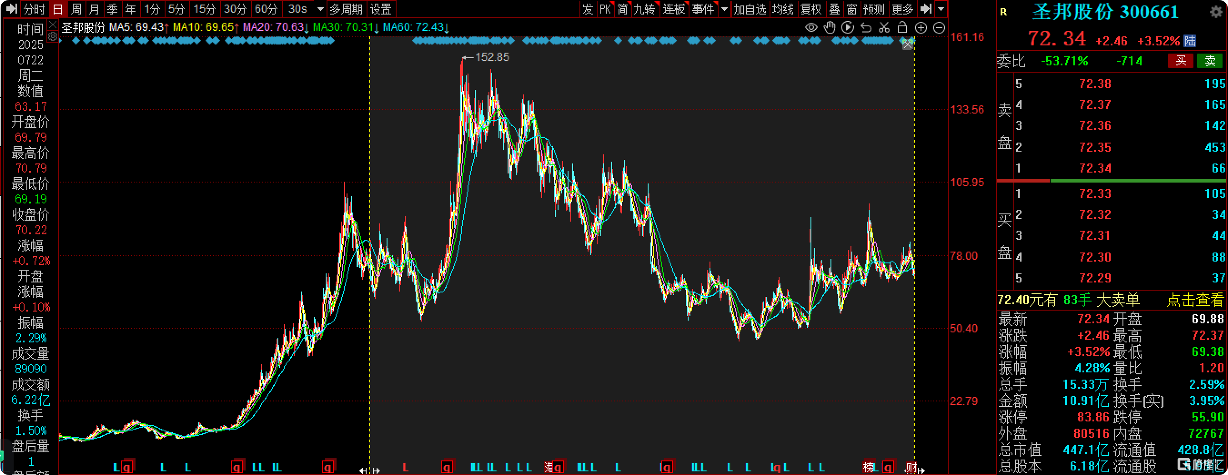1228x475 pixels.
Task: Toggle the chart lock icon
Action: (x=902, y=27)
